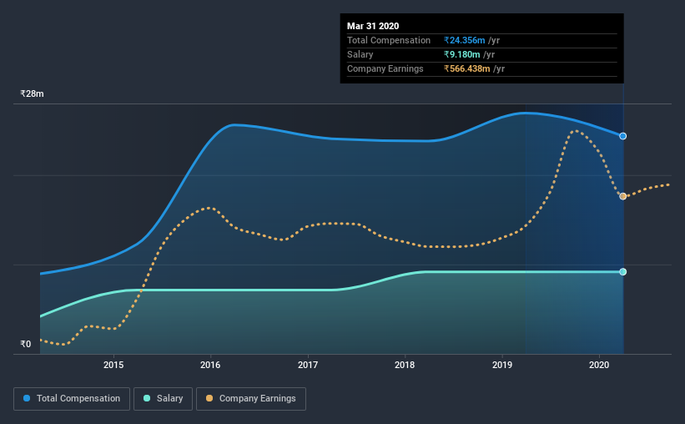The width and height of the screenshot is (685, 424).
Task: Click the ₹0 y-axis label
Action: 26,344
